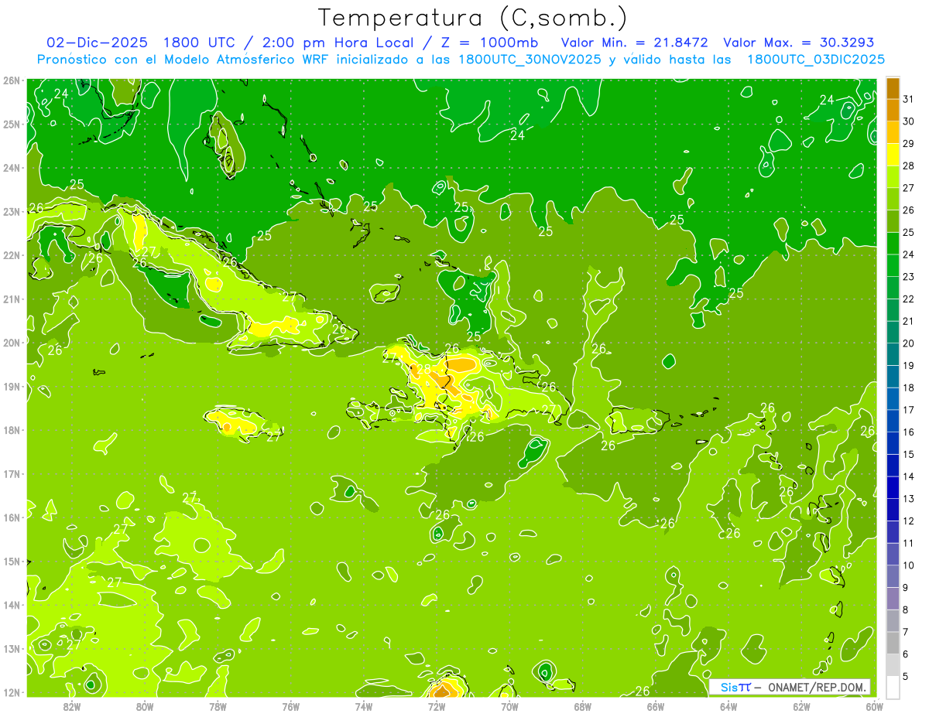Image resolution: width=929 pixels, height=717 pixels.
Task: Click the "24N" latitude axis label
Action: 11,168
